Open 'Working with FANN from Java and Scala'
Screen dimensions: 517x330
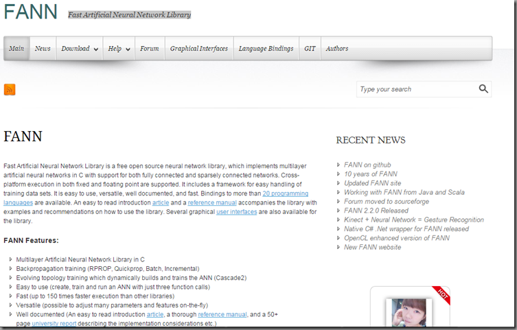[404, 192]
